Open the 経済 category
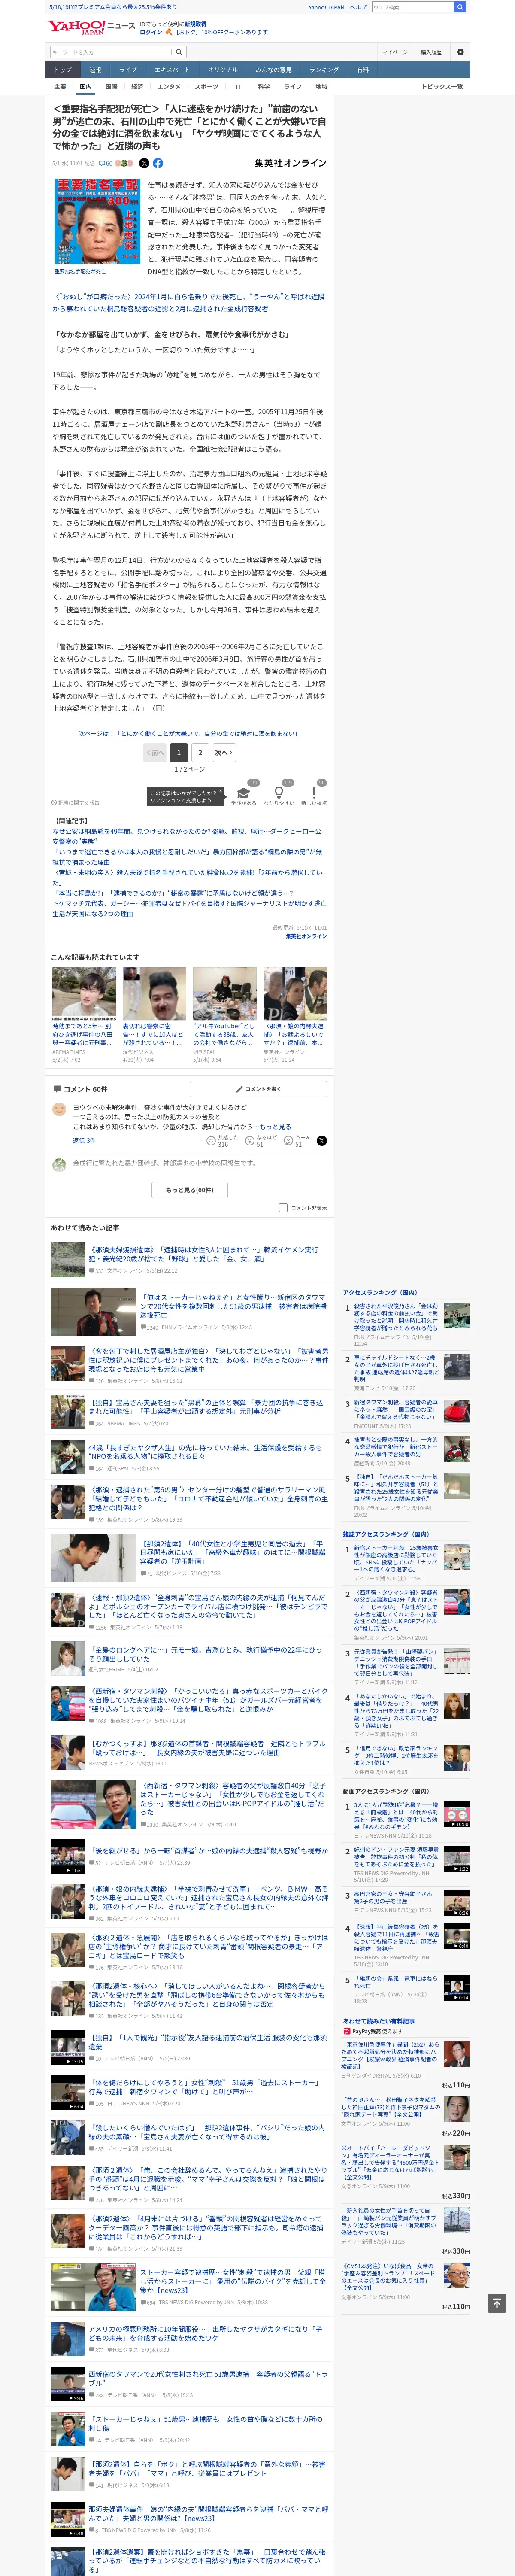The width and height of the screenshot is (515, 2576). pyautogui.click(x=137, y=87)
